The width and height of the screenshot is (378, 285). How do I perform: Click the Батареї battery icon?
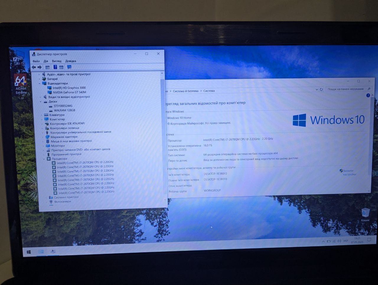[44, 79]
